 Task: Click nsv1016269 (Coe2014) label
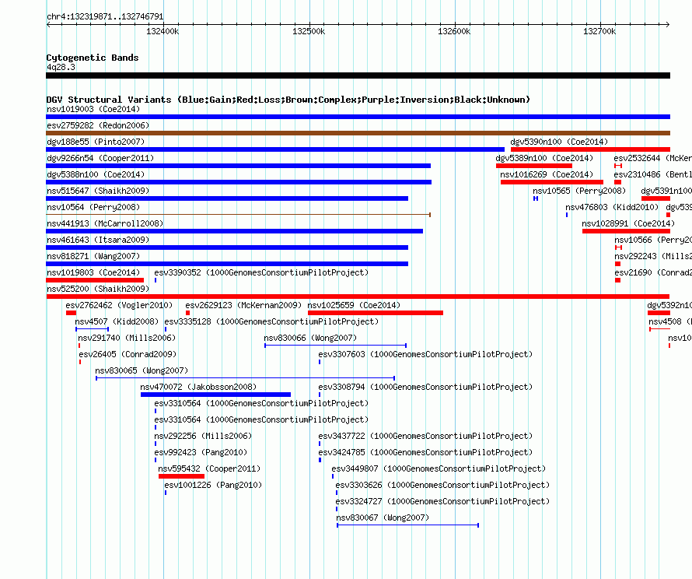547,174
